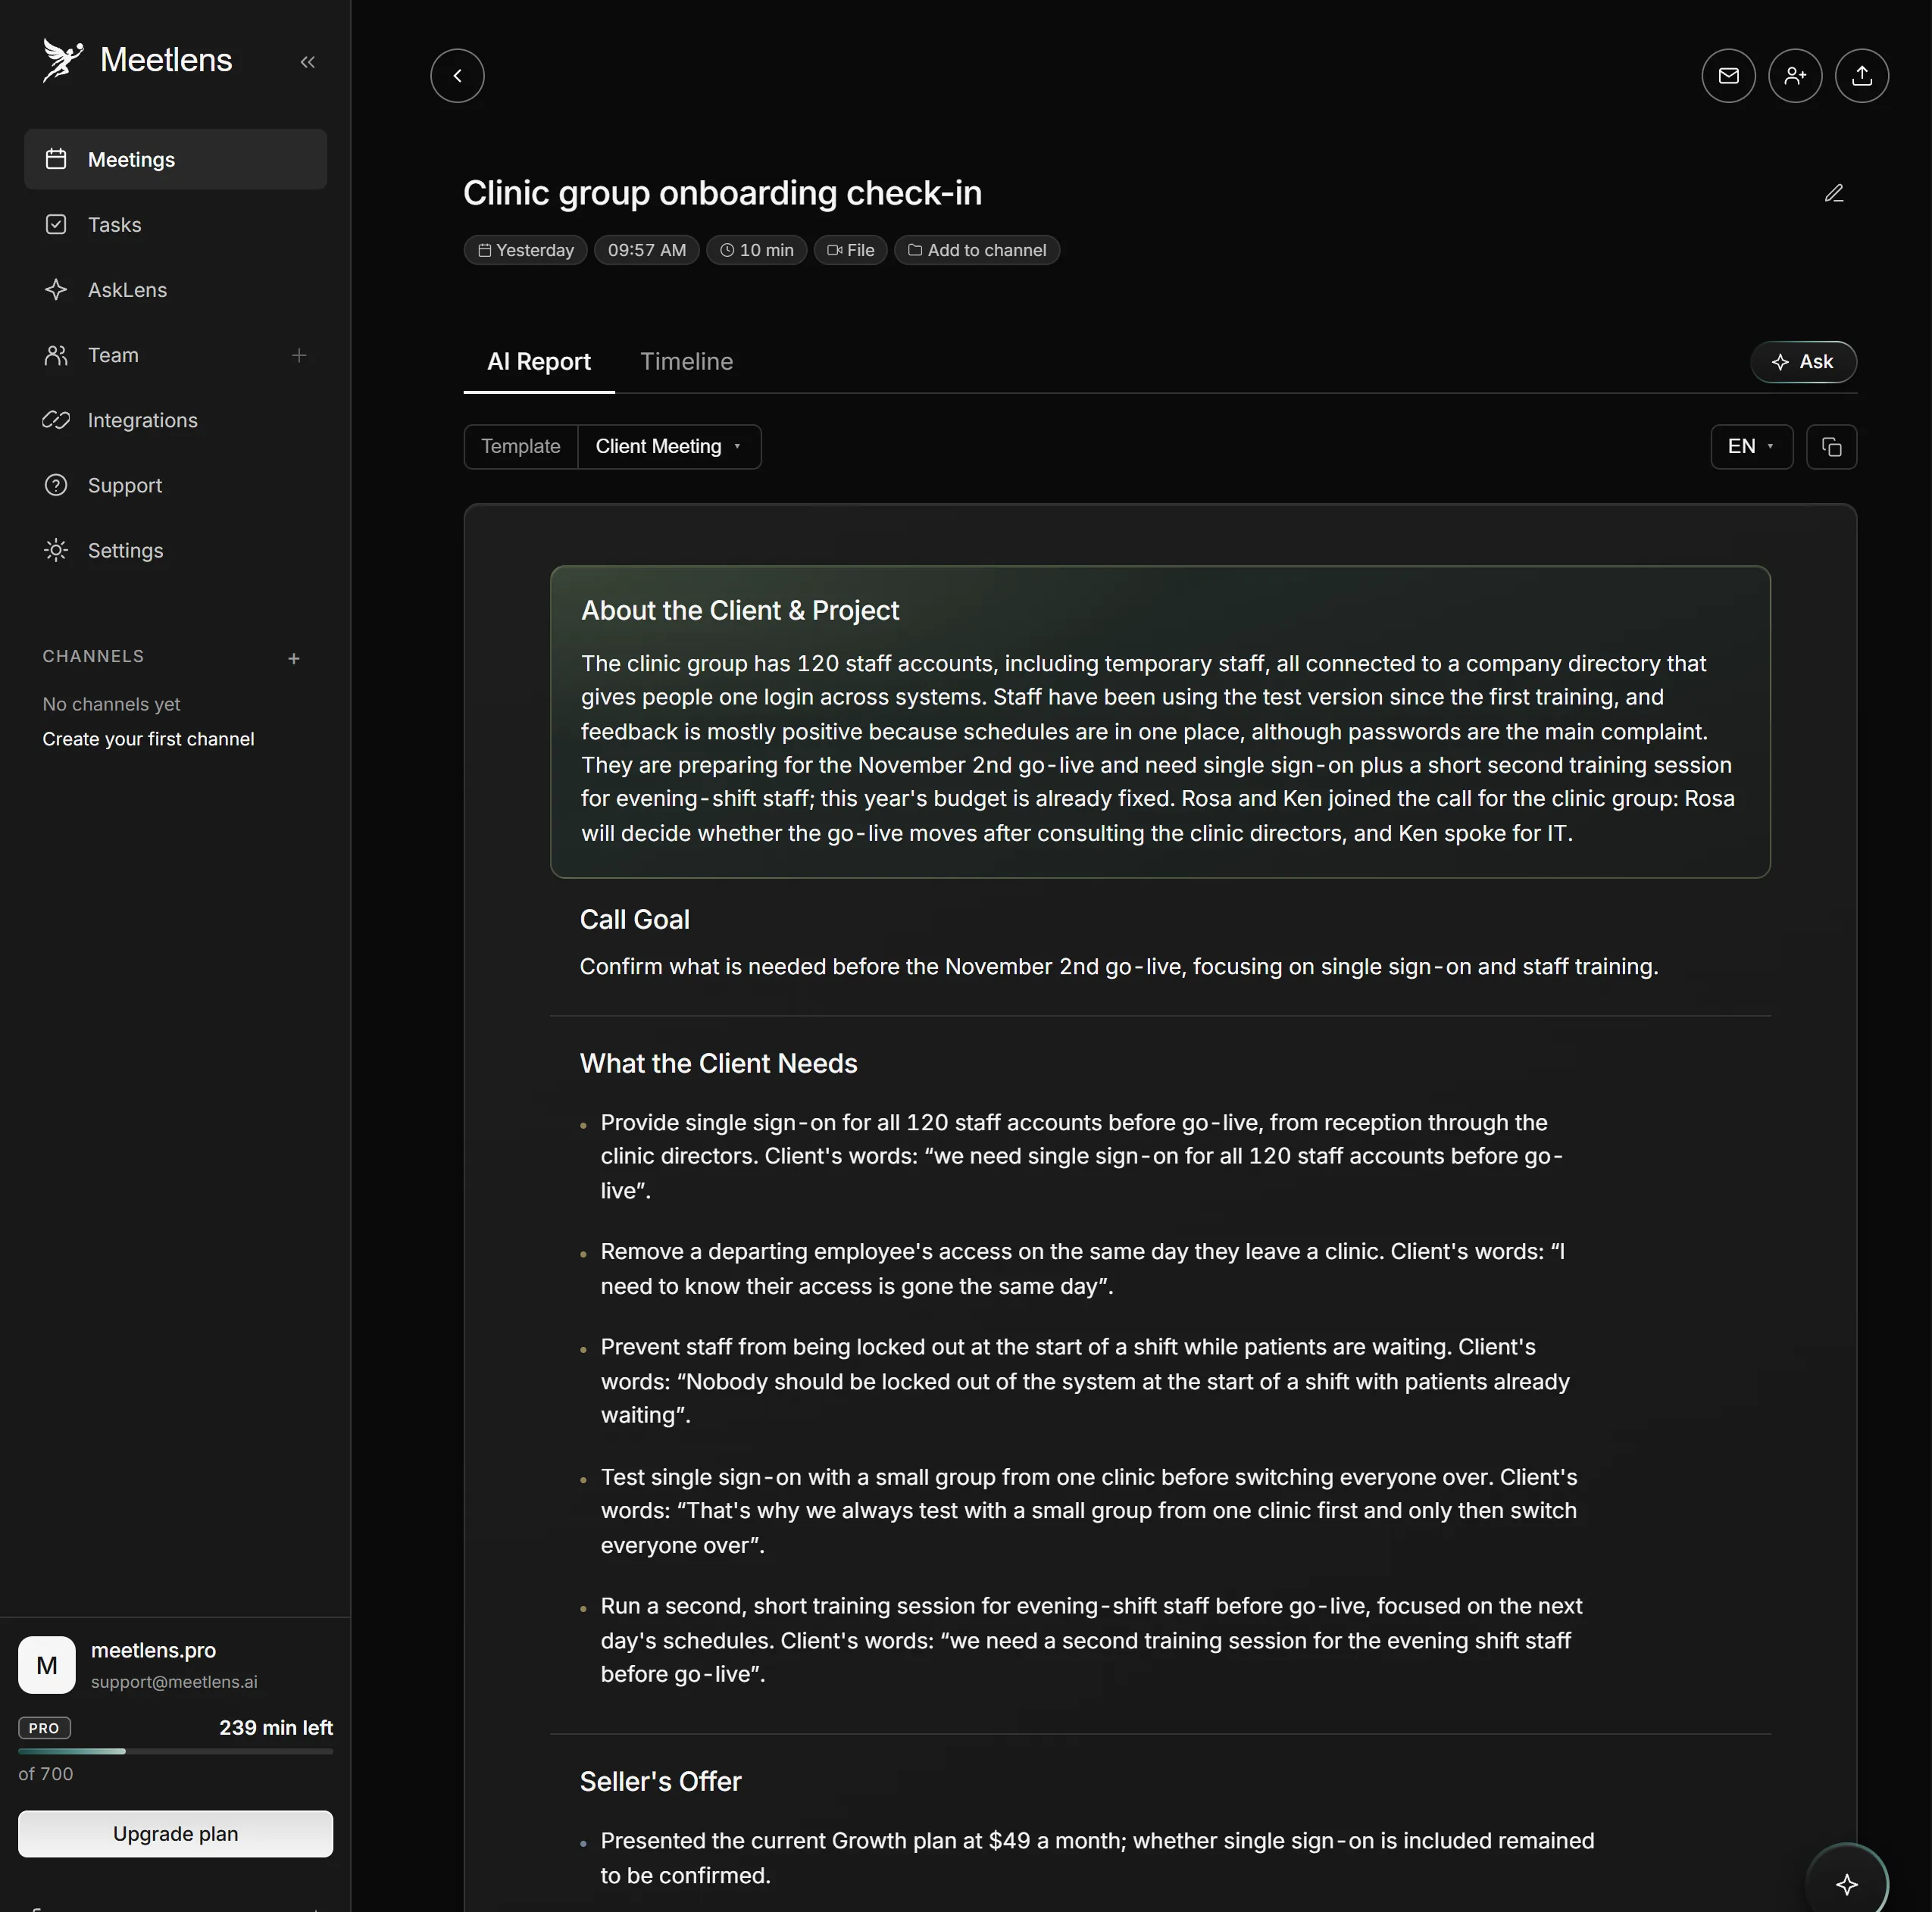Click the meeting title Clinic group onboarding check-in
The height and width of the screenshot is (1912, 1932).
(x=723, y=193)
